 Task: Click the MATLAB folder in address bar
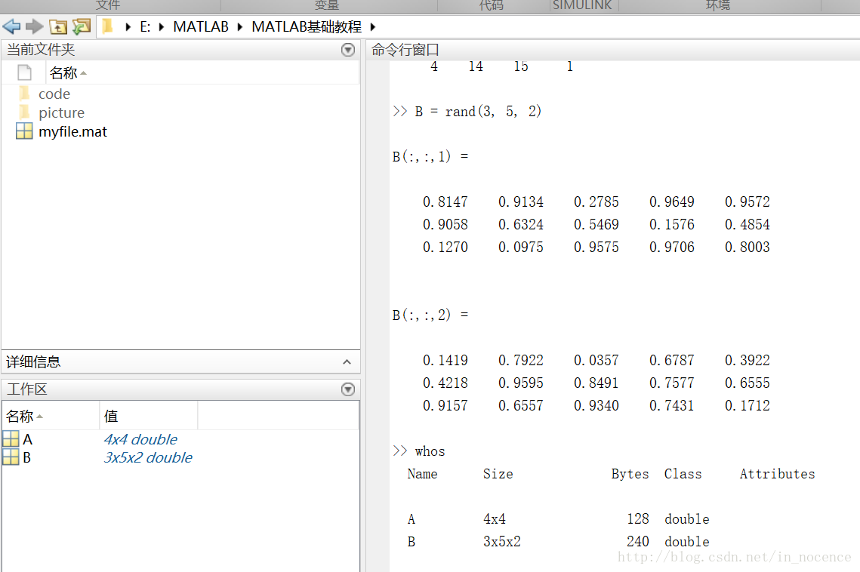[201, 27]
